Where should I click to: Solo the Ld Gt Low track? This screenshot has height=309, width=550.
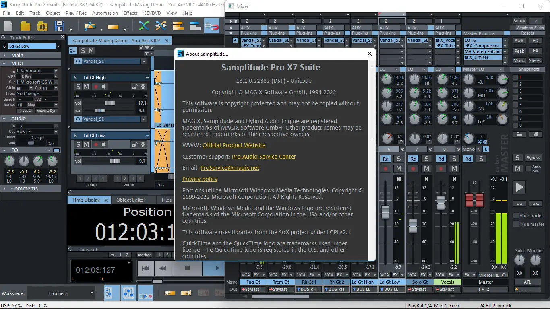point(78,144)
